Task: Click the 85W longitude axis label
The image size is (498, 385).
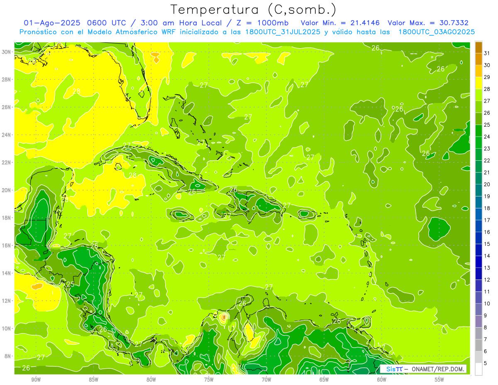Action: pyautogui.click(x=93, y=380)
